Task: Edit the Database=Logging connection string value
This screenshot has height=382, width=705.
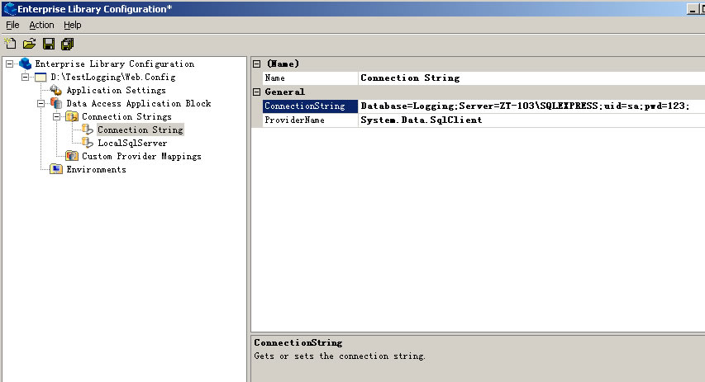Action: 532,106
